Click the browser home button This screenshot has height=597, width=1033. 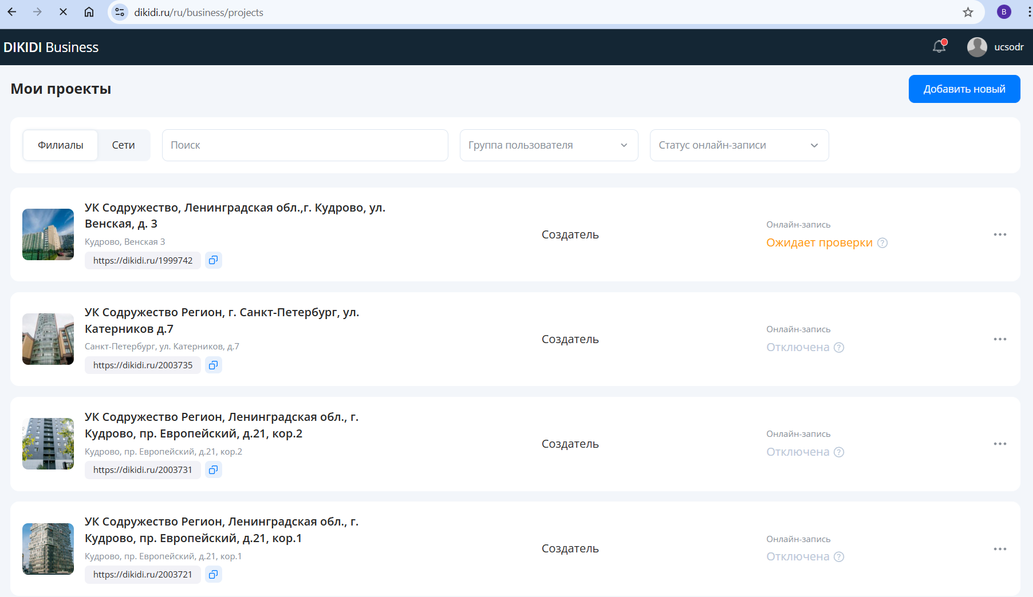(89, 12)
